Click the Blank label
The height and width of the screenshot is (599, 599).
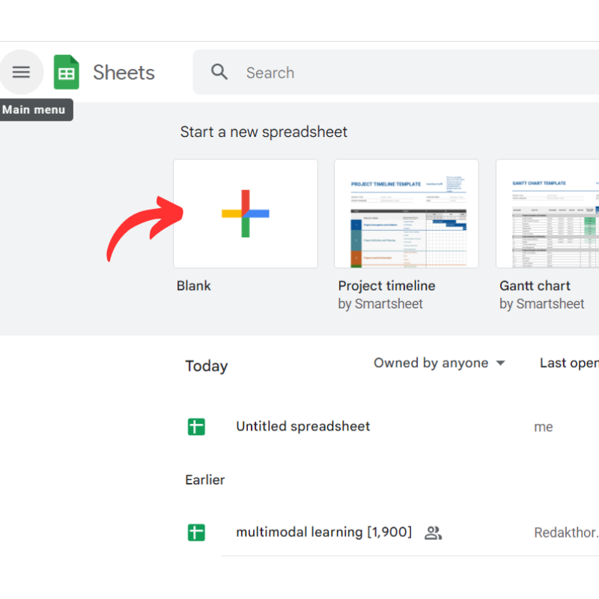click(194, 286)
